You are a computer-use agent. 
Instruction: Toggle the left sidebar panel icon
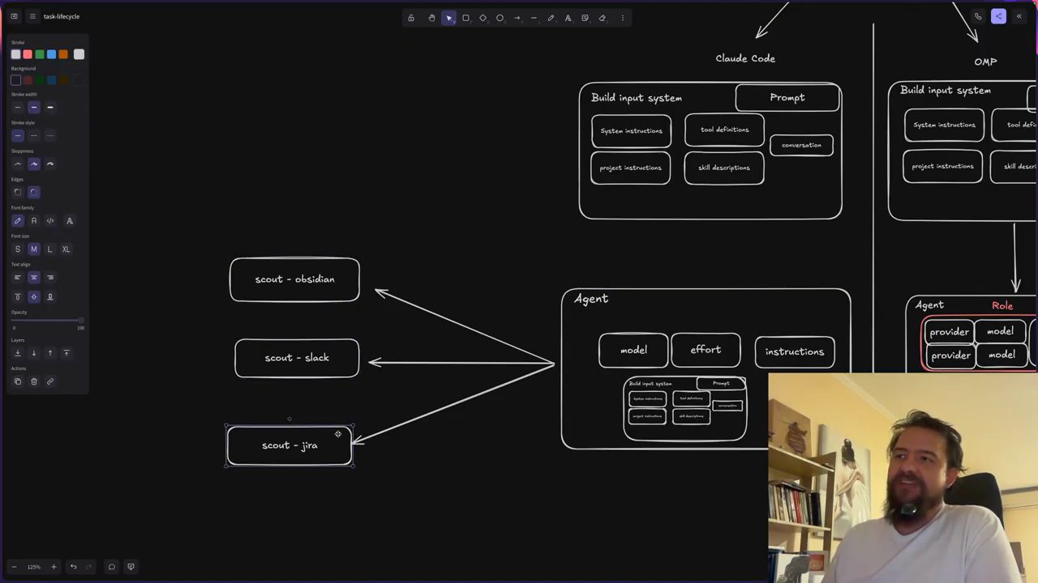(14, 16)
